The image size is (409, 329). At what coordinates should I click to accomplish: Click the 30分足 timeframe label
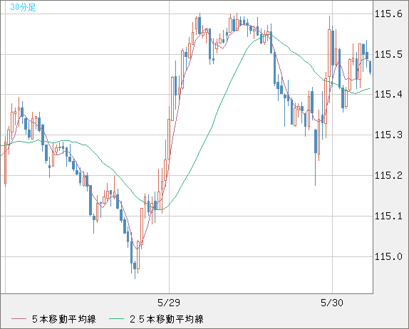(x=23, y=7)
